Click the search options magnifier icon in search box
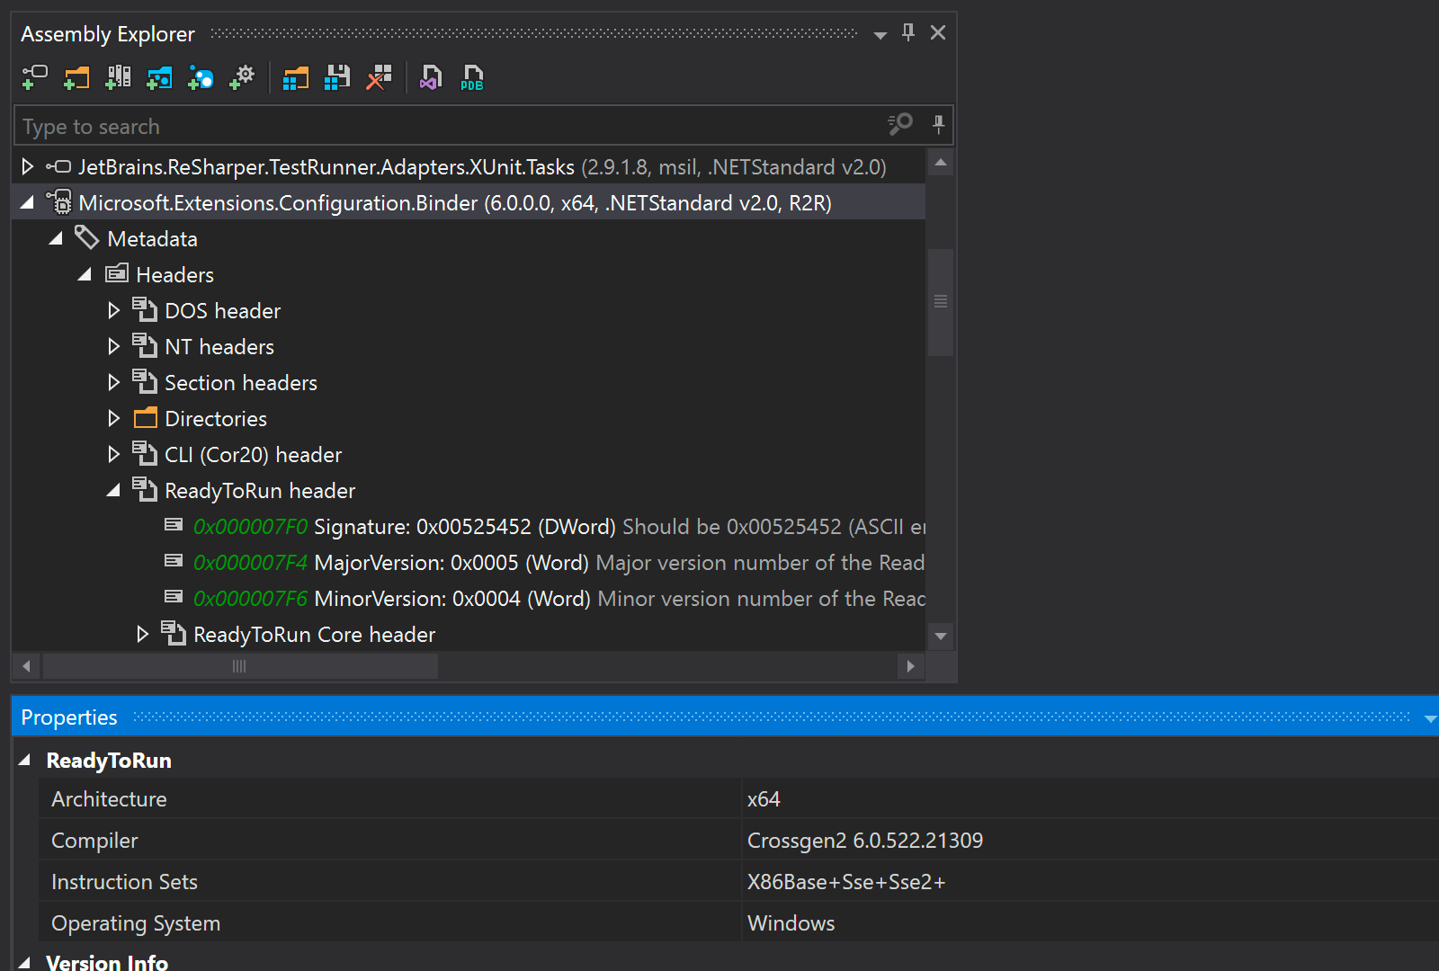1439x971 pixels. click(900, 124)
